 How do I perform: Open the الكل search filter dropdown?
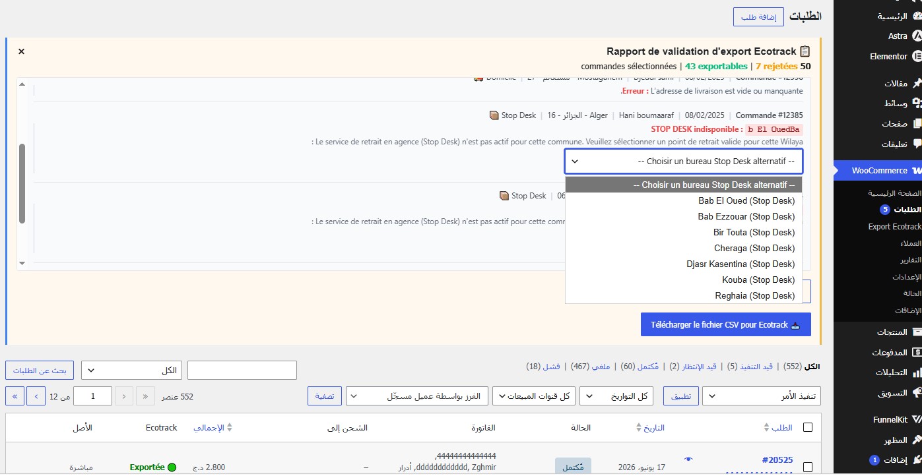pos(131,371)
